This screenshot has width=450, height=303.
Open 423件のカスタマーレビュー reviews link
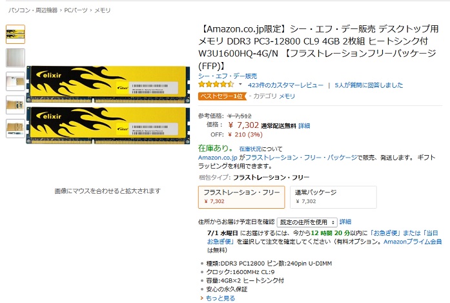[x=285, y=85]
